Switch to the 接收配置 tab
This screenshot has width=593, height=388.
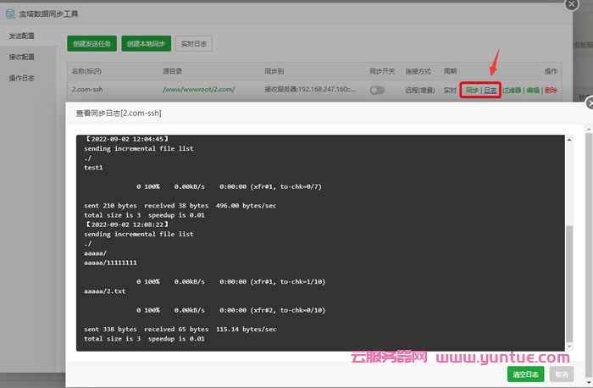(x=22, y=57)
